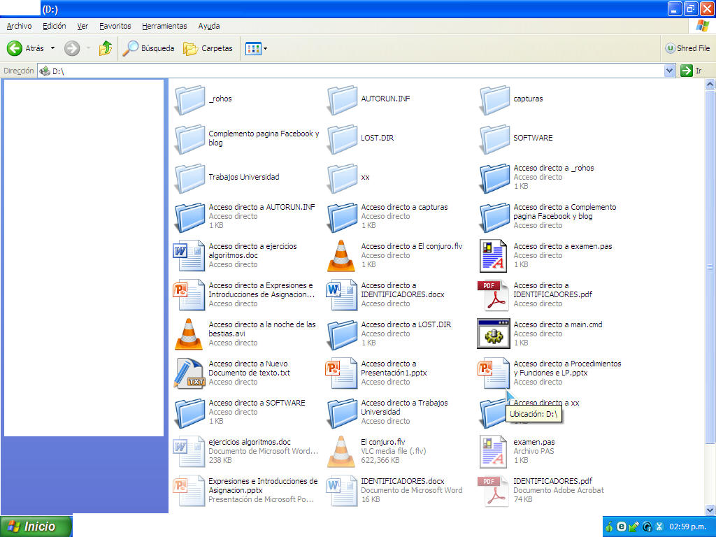The height and width of the screenshot is (537, 716).
Task: Click the Ir go button
Action: pyautogui.click(x=692, y=71)
